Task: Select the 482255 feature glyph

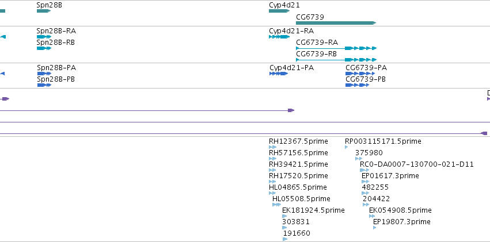Action: point(365,193)
